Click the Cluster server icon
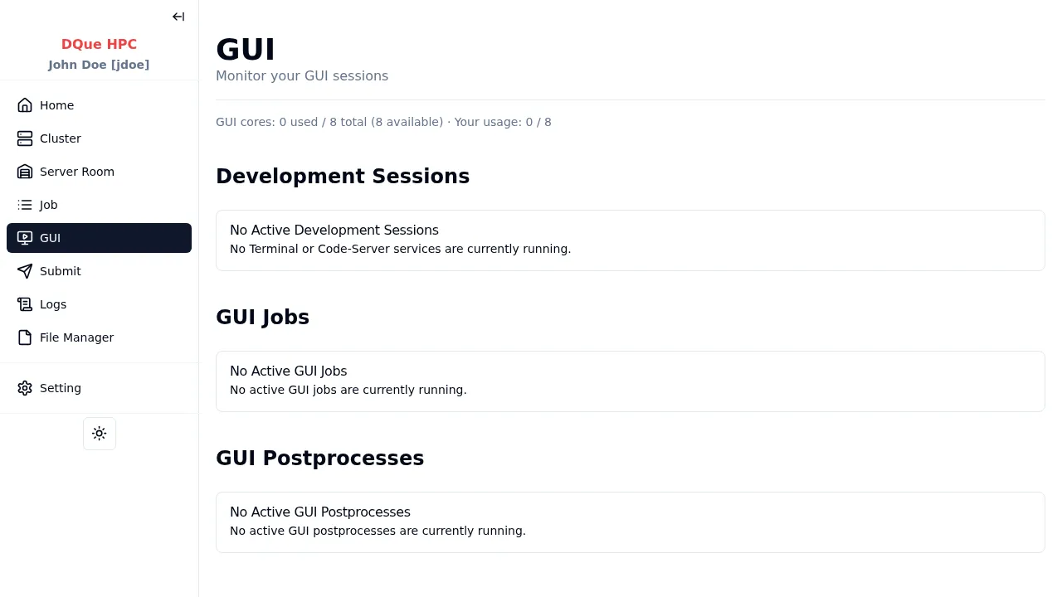This screenshot has width=1062, height=597. click(x=25, y=138)
